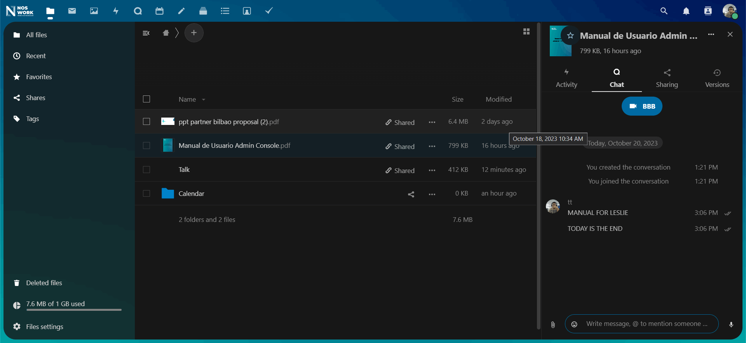Click Shared label on ppt partner bilbao row
746x343 pixels.
[x=400, y=122]
